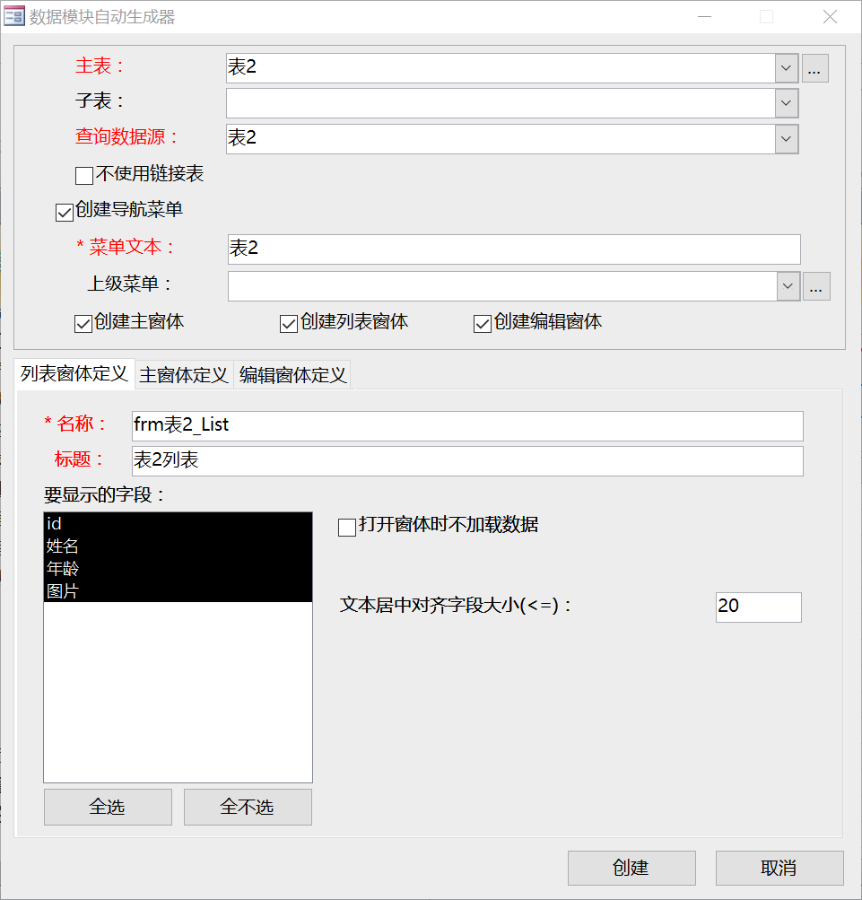Viewport: 862px width, 900px height.
Task: Toggle the 创建列表窗体 checkbox
Action: click(x=289, y=324)
